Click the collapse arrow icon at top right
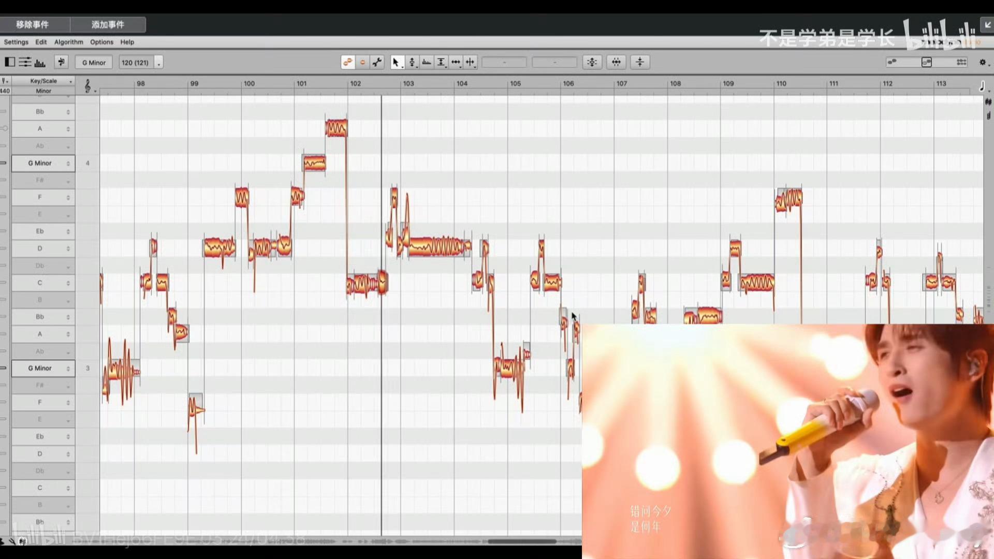This screenshot has width=994, height=559. (987, 25)
